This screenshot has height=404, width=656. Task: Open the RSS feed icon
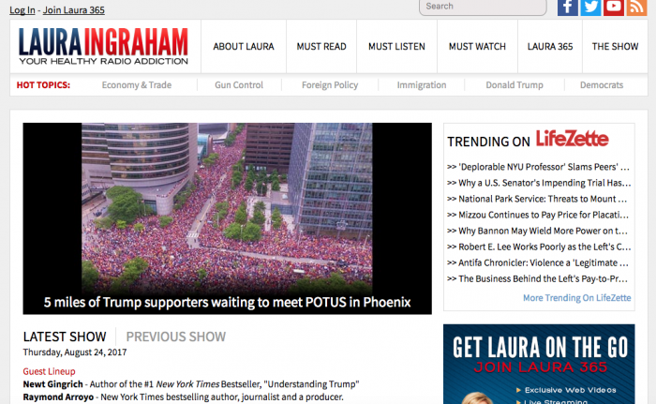click(x=636, y=7)
